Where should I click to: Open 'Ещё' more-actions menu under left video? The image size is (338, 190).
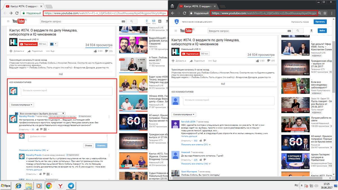(x=50, y=51)
